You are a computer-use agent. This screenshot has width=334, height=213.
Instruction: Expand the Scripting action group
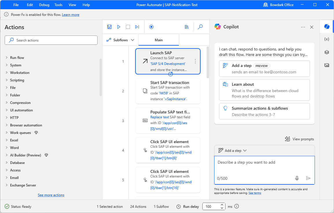pos(7,80)
